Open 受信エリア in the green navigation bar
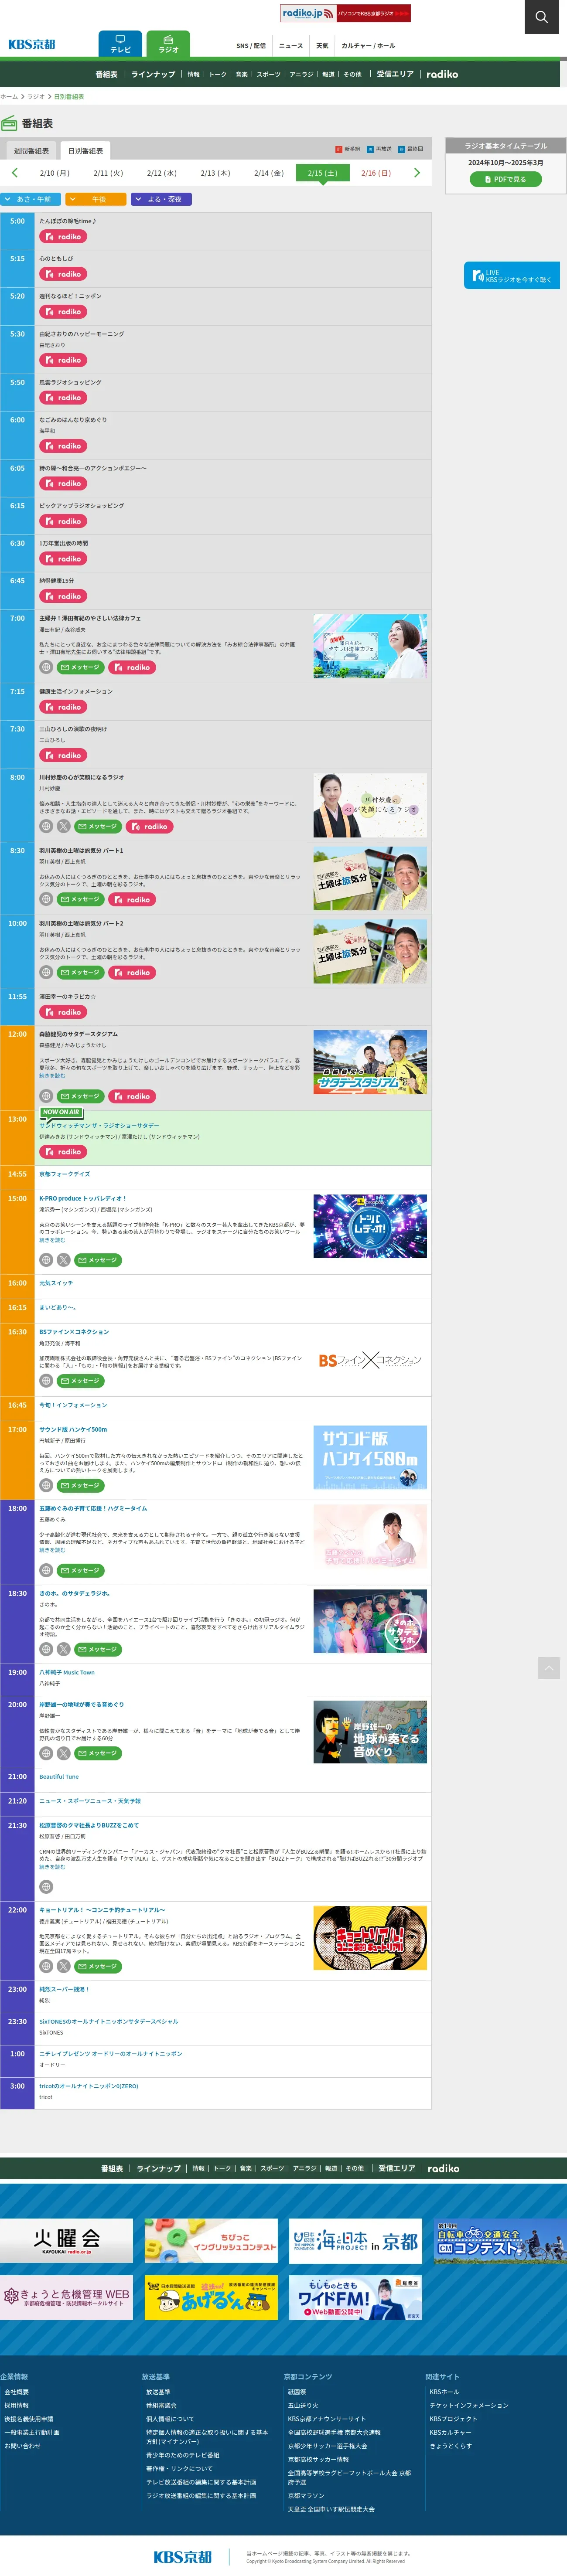 (x=395, y=74)
